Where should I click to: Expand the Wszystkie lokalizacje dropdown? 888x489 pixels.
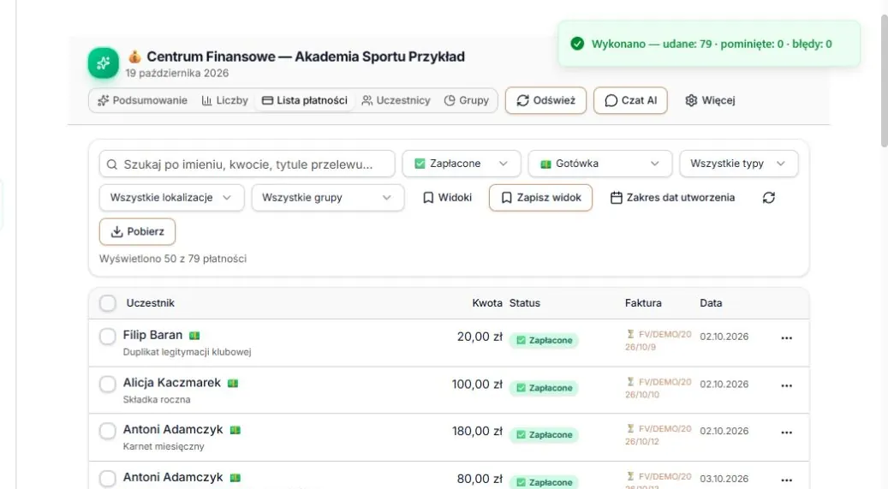click(x=171, y=198)
